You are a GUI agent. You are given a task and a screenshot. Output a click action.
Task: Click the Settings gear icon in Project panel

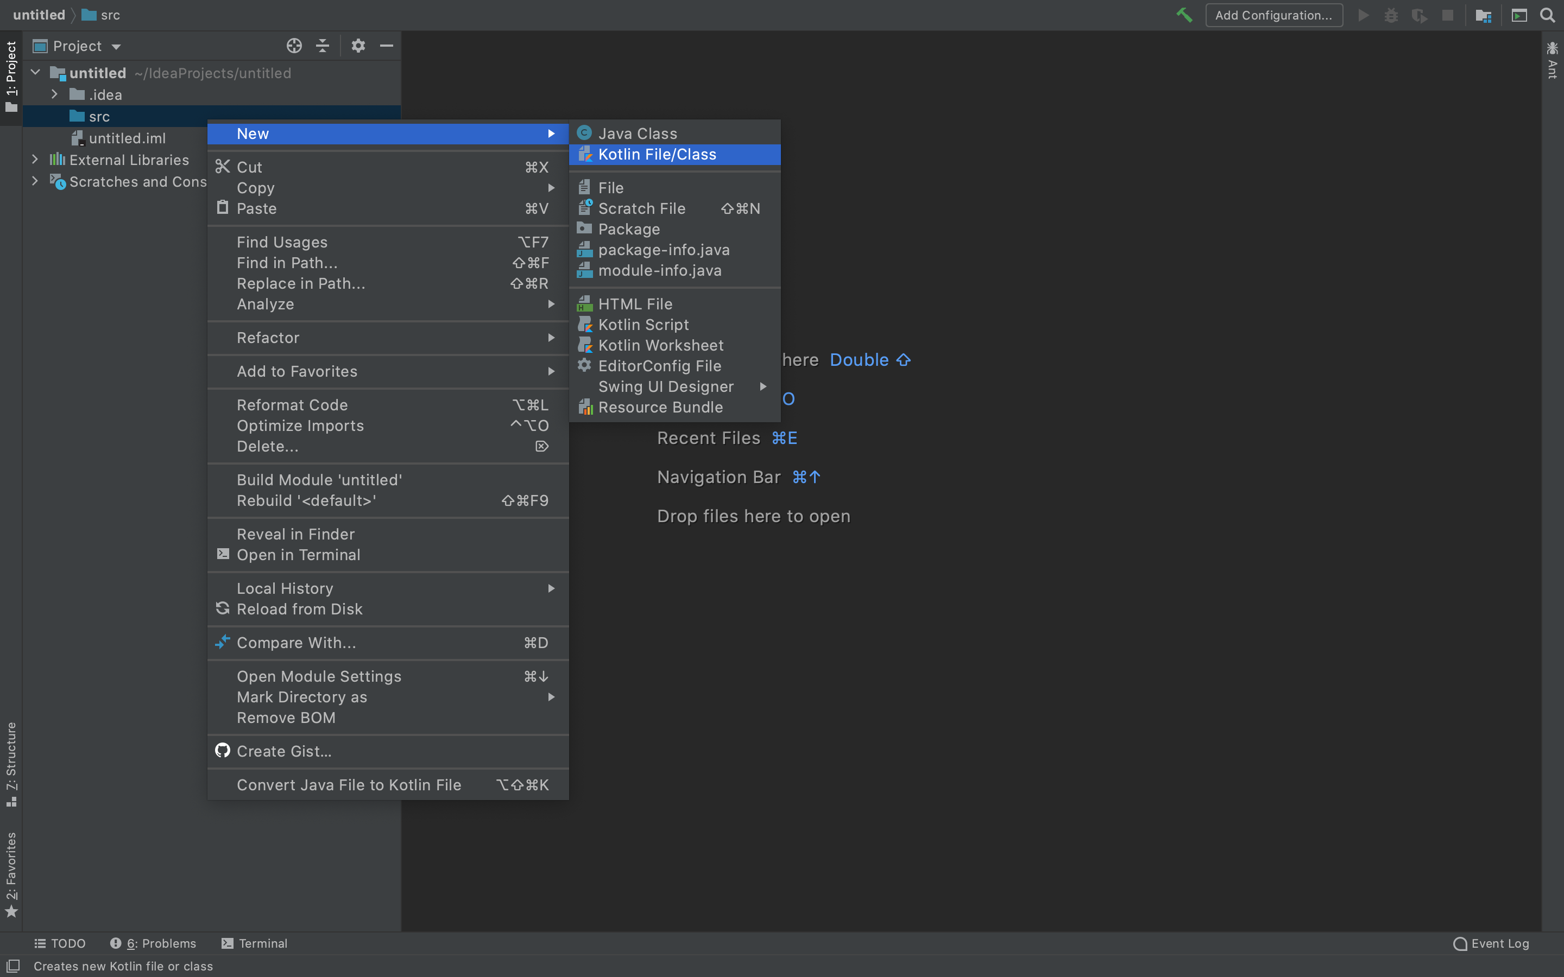[357, 45]
